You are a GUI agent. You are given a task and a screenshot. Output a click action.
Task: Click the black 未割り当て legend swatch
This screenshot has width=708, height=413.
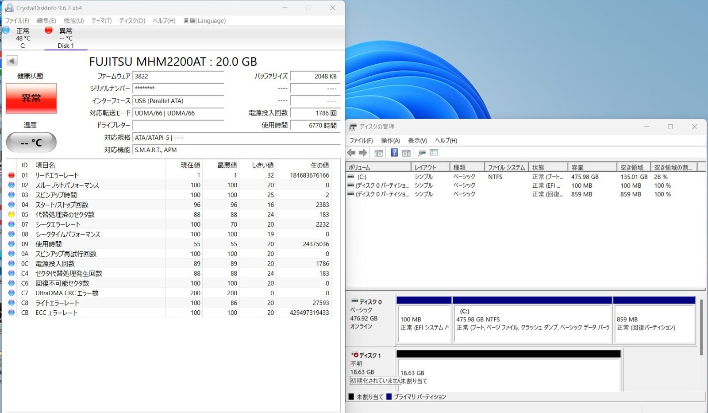click(x=351, y=397)
